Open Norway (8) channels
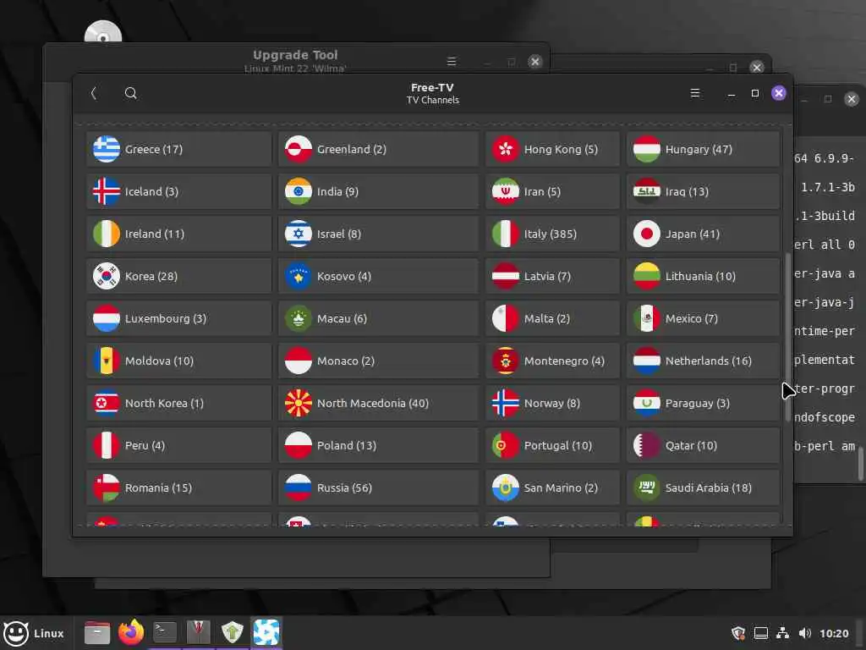 552,404
